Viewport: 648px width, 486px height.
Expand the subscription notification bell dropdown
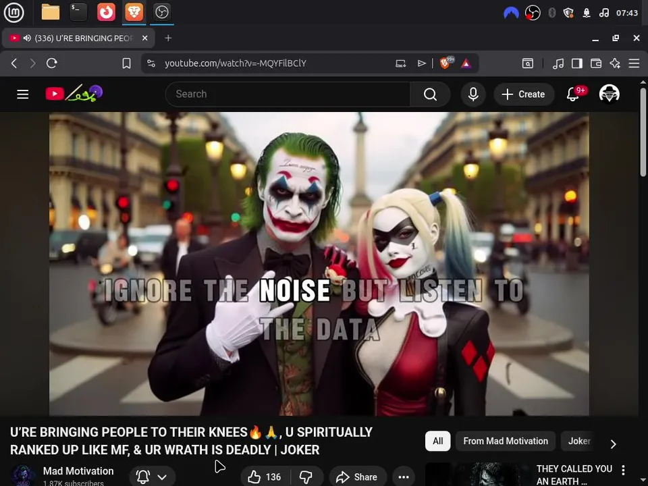152,477
